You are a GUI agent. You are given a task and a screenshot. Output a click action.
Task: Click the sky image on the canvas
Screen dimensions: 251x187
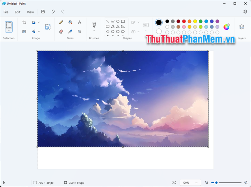[x=123, y=99]
